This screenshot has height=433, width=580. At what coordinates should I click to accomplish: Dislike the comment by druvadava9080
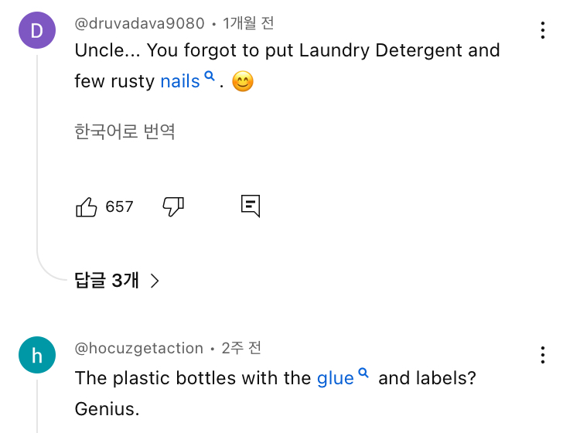click(x=172, y=206)
